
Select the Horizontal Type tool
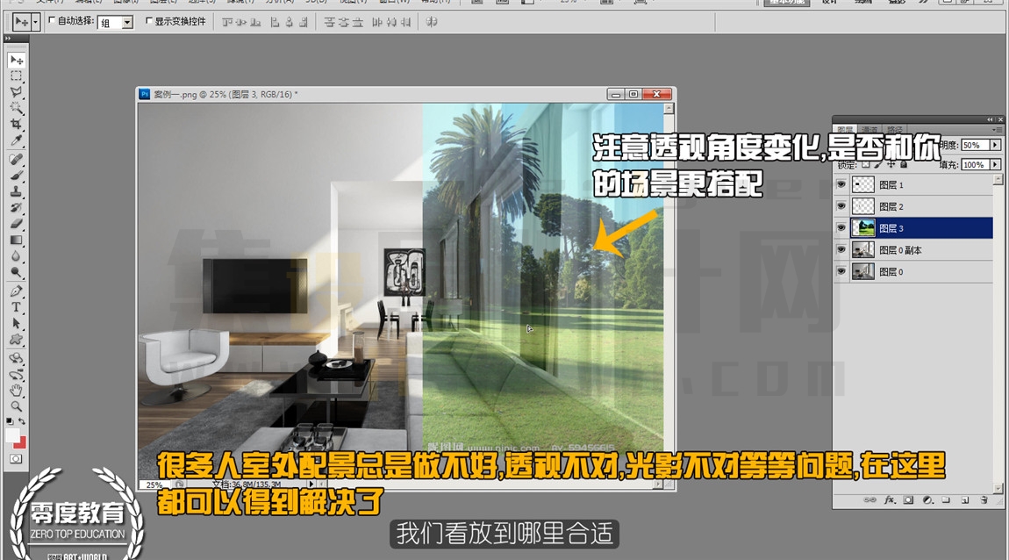click(16, 307)
